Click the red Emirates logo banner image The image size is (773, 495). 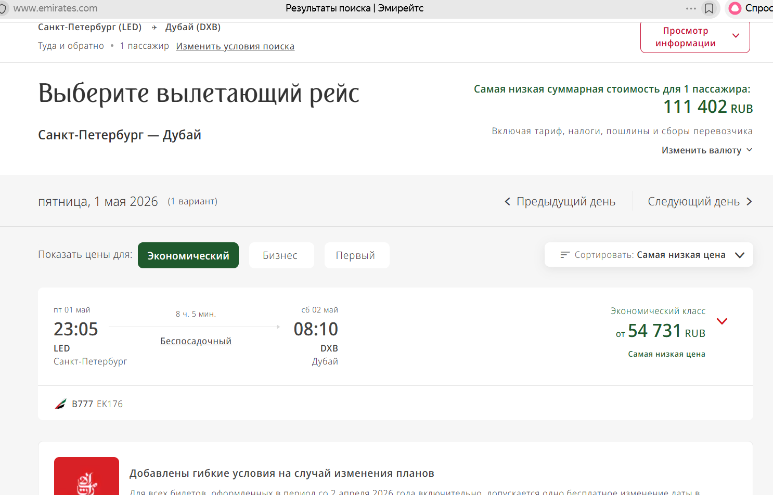point(86,476)
